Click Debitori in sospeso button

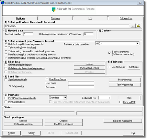pyautogui.click(x=23, y=124)
